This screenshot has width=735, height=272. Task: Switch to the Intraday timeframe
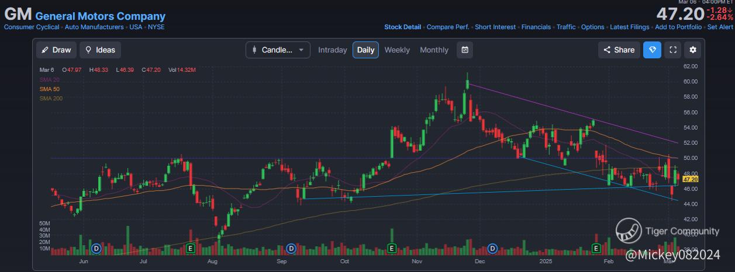point(333,50)
